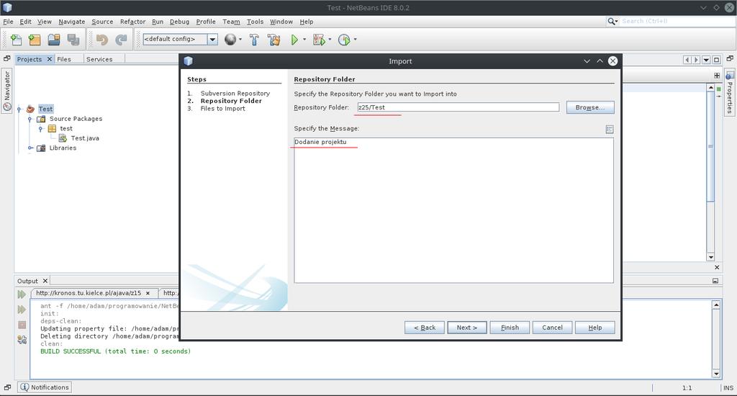The image size is (737, 396).
Task: Click the Debug Project icon
Action: coord(319,40)
